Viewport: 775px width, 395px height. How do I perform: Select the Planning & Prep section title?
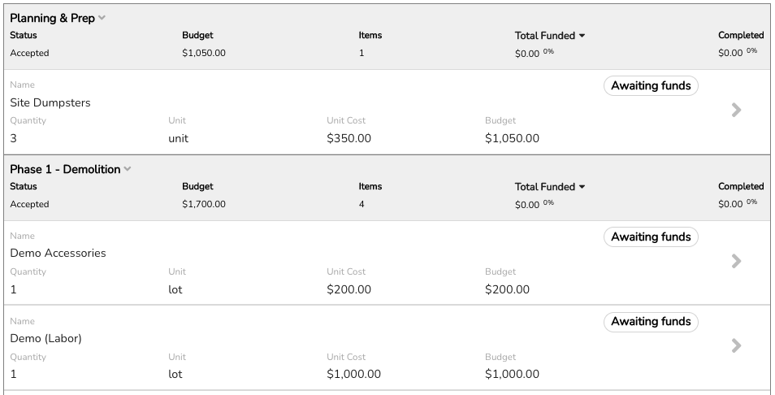[x=52, y=19]
